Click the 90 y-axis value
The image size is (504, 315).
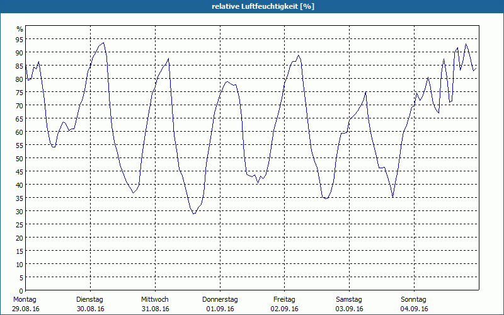(20, 52)
